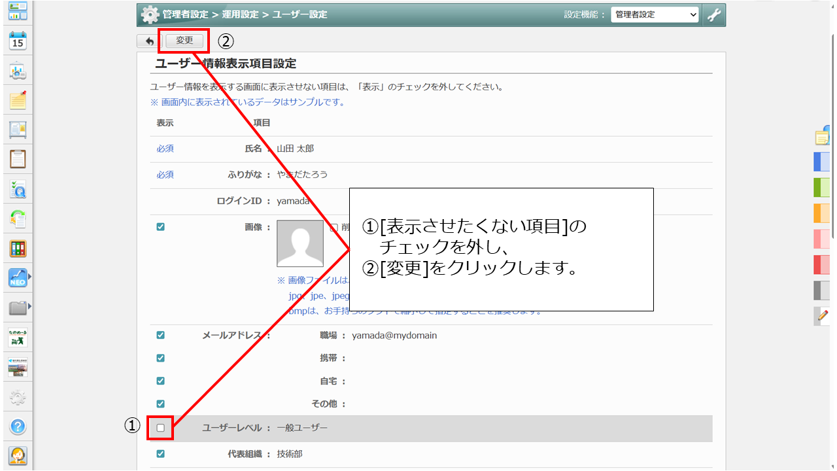
Task: Uncheck the 画像 display checkbox
Action: pos(161,227)
